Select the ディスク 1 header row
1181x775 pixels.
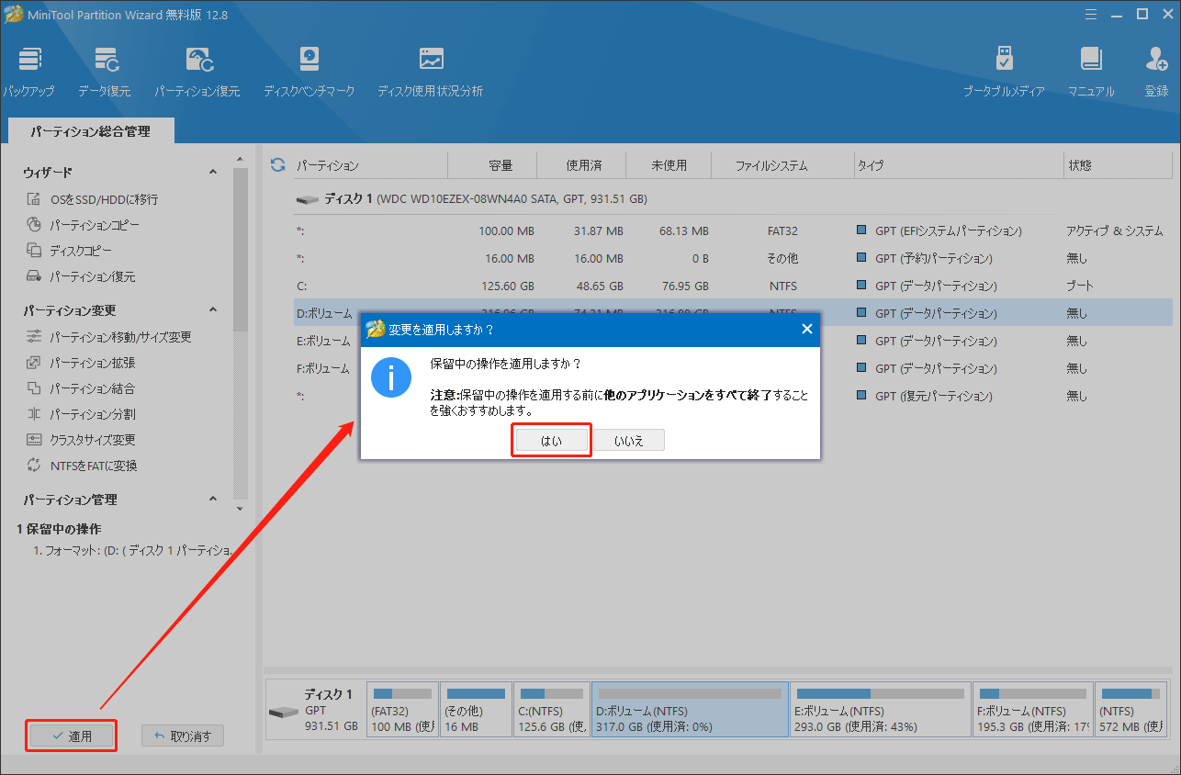(x=733, y=198)
